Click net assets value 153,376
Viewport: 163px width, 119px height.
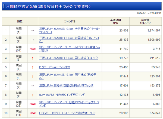(155, 85)
